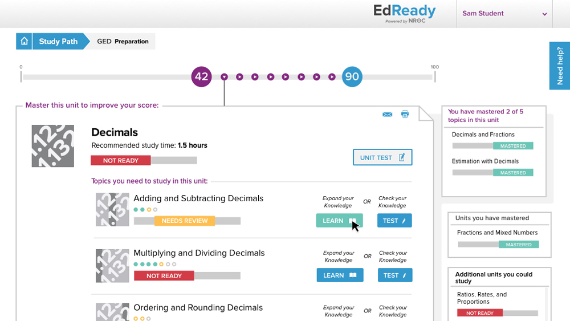
Task: Click the EdReady logo
Action: pos(404,14)
